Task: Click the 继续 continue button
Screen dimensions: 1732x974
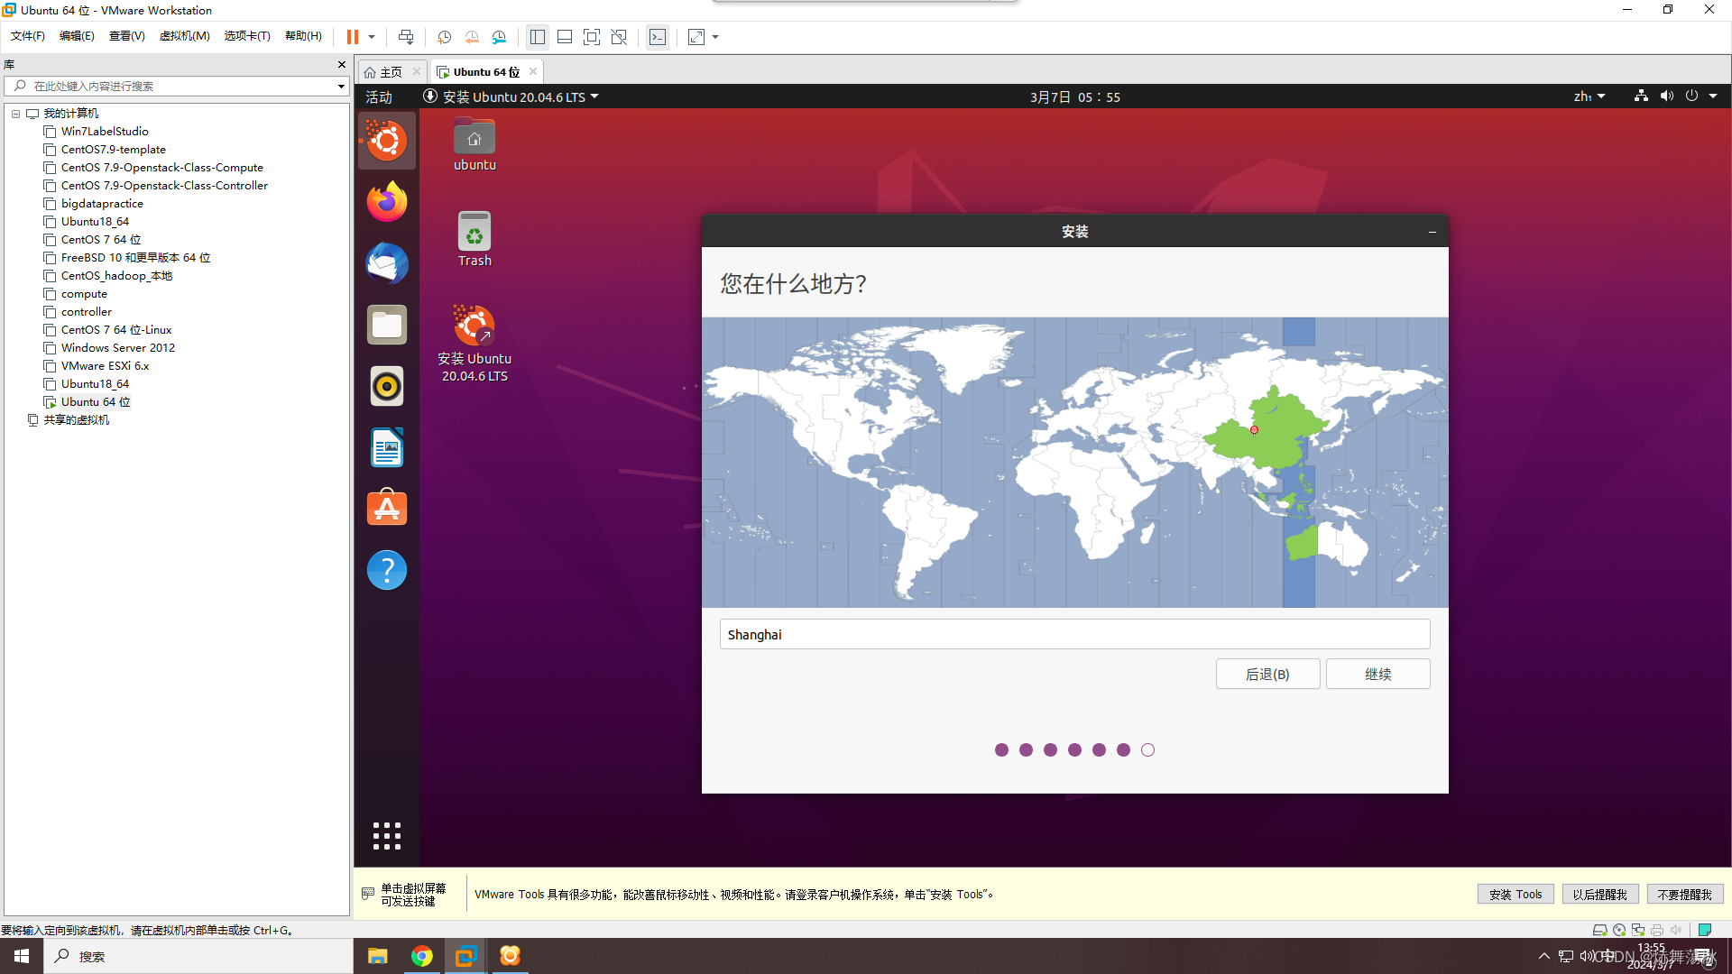Action: click(x=1377, y=674)
